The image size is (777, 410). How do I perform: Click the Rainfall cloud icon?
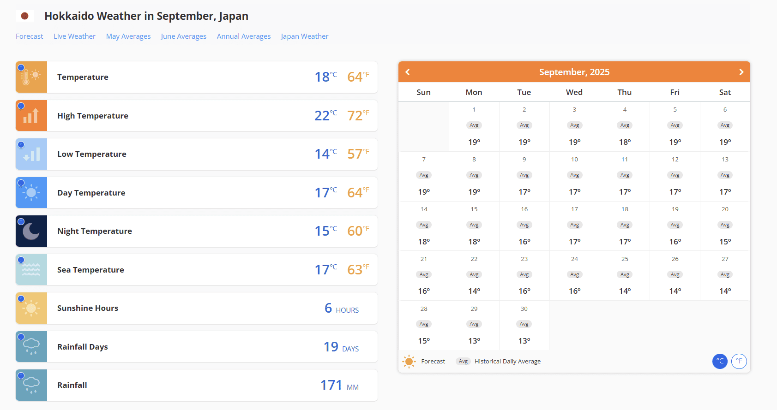tap(31, 385)
